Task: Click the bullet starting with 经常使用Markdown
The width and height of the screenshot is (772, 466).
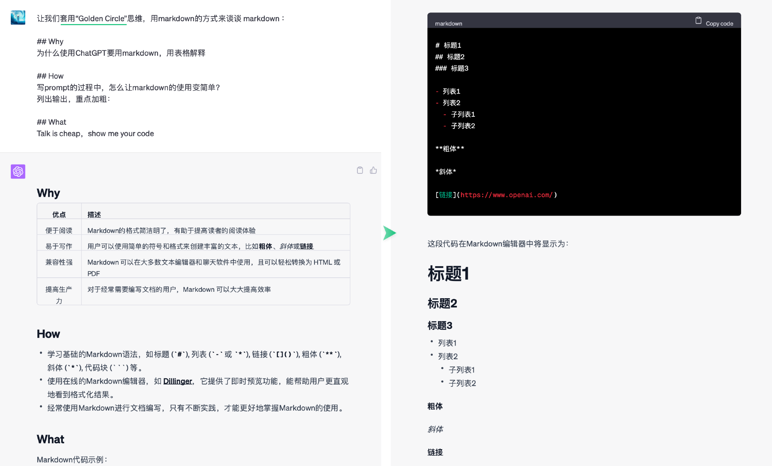Action: click(x=196, y=408)
